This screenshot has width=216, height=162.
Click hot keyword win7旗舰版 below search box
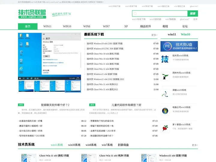(170, 19)
